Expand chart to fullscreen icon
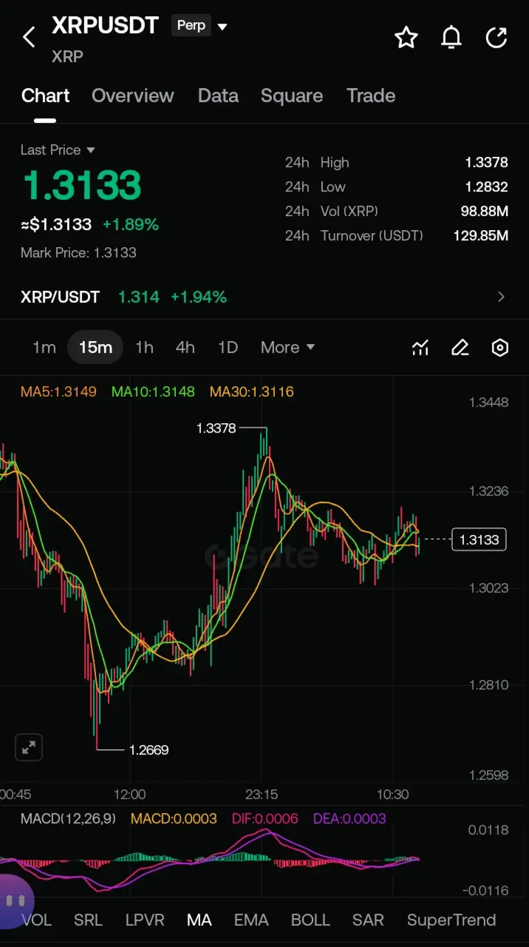The height and width of the screenshot is (947, 529). click(29, 747)
